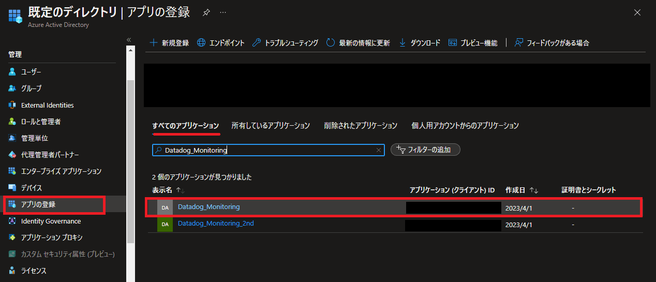Click 新規登録 to register a new app

pyautogui.click(x=169, y=43)
